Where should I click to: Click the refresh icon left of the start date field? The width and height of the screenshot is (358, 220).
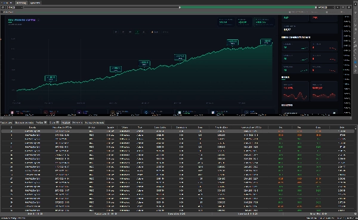(3, 7)
